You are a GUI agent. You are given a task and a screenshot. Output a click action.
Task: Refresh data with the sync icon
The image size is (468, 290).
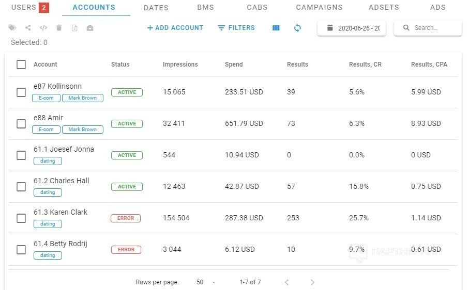coord(297,28)
